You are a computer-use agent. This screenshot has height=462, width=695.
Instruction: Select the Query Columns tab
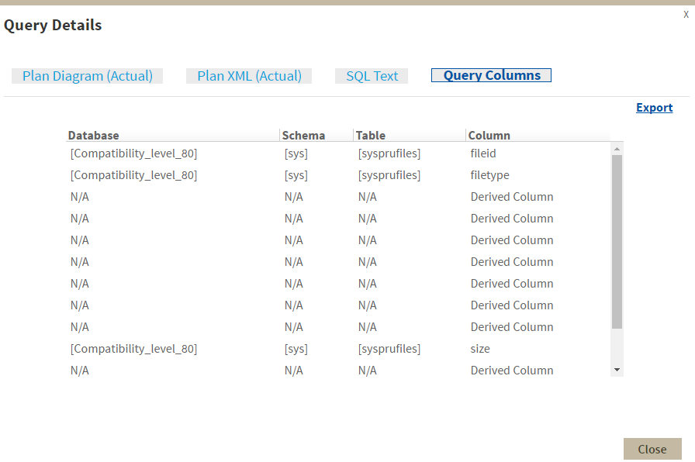pos(491,75)
